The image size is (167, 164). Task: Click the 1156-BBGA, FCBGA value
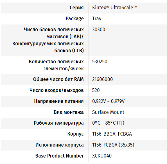tap(112, 134)
